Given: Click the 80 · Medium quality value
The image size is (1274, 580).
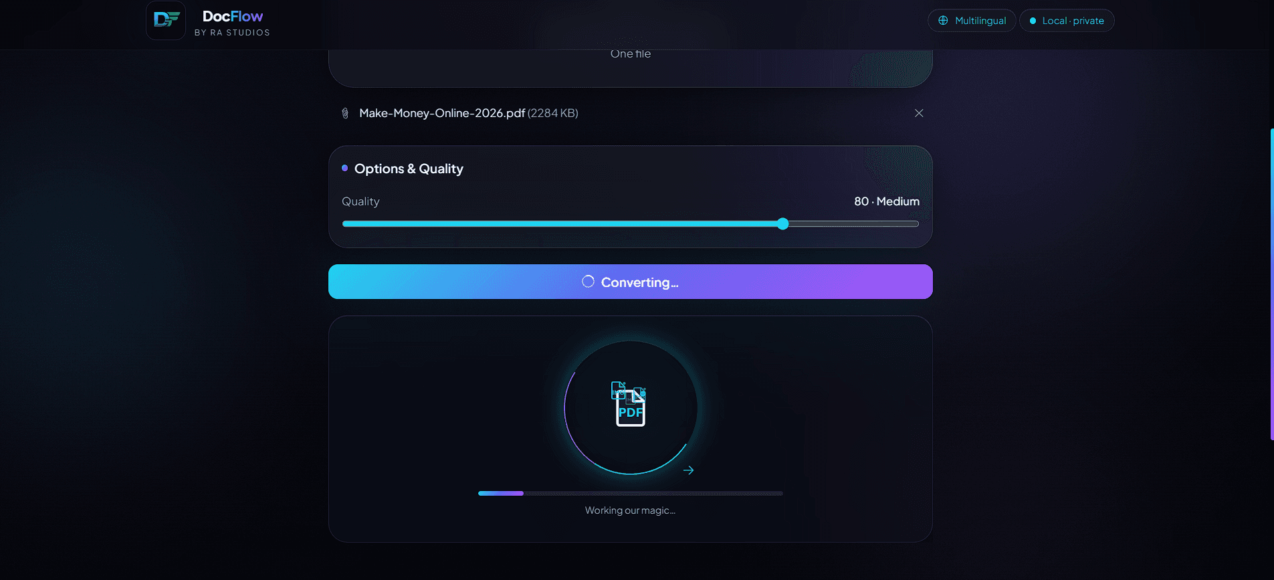Looking at the screenshot, I should pos(887,201).
